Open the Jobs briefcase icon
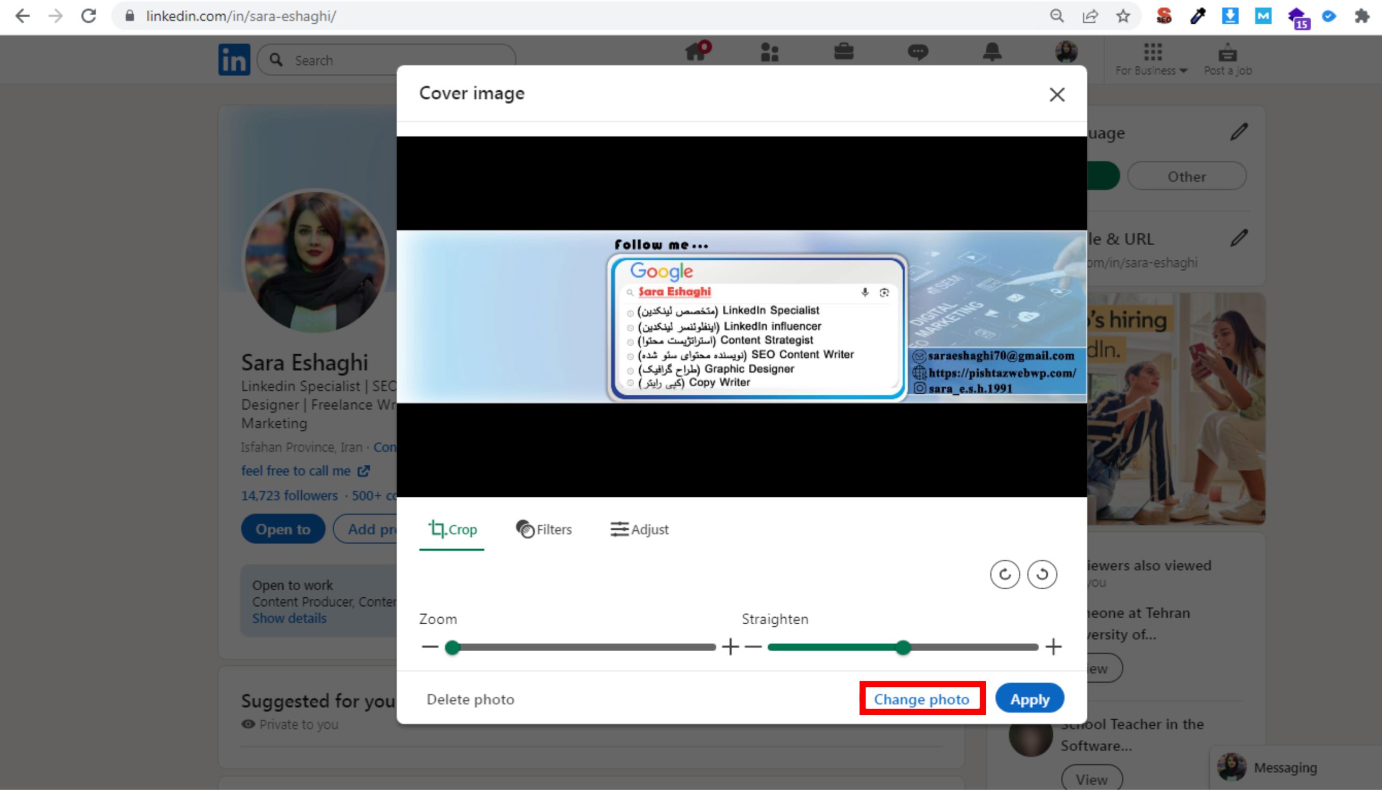Screen dimensions: 1382x790 pos(844,52)
